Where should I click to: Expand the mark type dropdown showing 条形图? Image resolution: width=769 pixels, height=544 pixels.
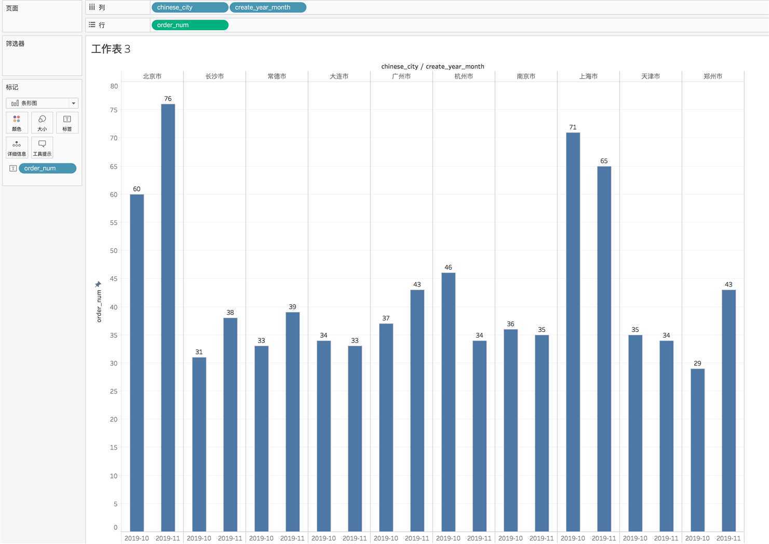pos(42,103)
